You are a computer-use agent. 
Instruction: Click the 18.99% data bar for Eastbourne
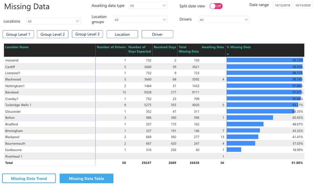coord(234,150)
